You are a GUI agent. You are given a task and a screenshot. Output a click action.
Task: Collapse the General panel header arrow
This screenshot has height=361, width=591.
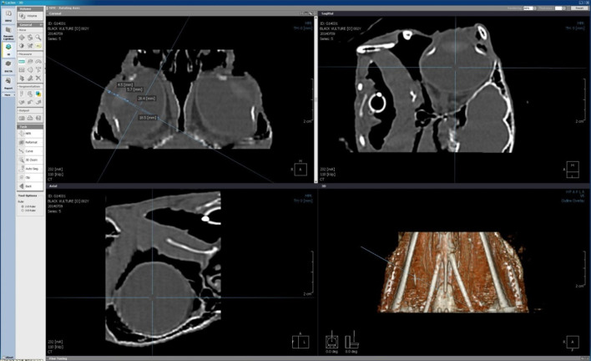coord(41,24)
